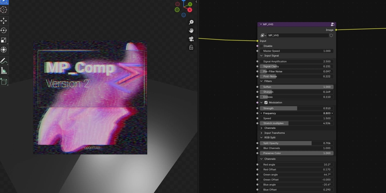
Task: Toggle the camera-to-view lock icon
Action: (191, 48)
